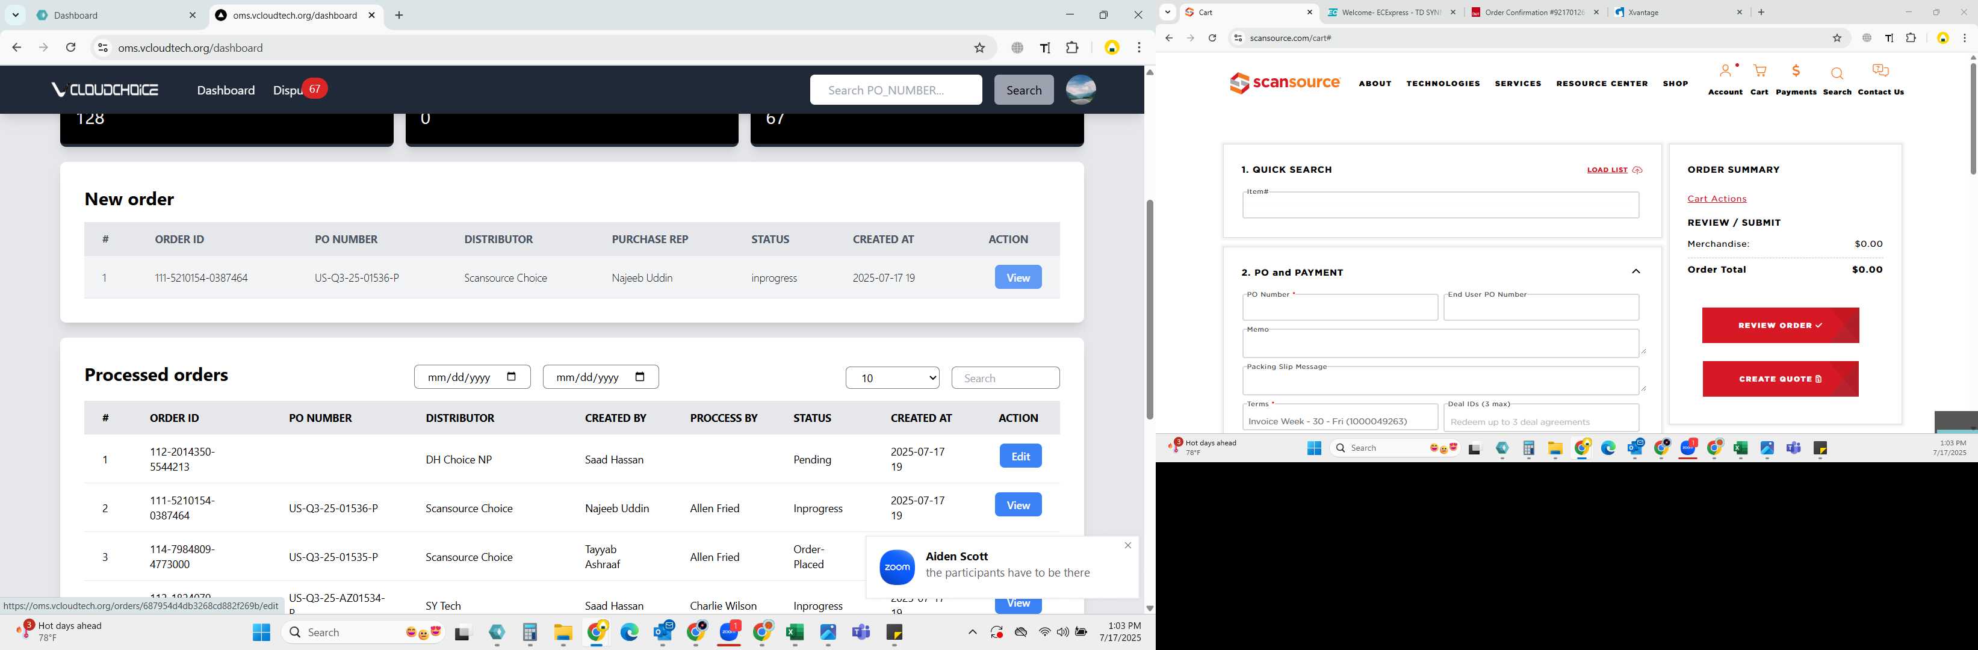Image resolution: width=1978 pixels, height=650 pixels.
Task: Open the Cart Actions link
Action: [x=1716, y=199]
